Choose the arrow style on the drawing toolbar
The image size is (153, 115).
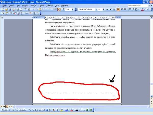(84, 110)
